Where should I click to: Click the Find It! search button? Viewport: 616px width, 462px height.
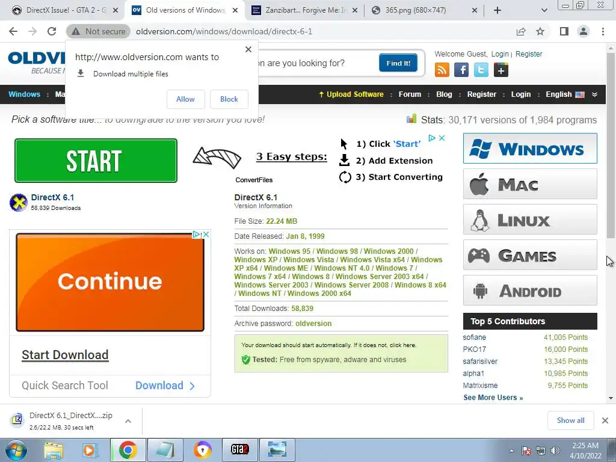tap(398, 63)
